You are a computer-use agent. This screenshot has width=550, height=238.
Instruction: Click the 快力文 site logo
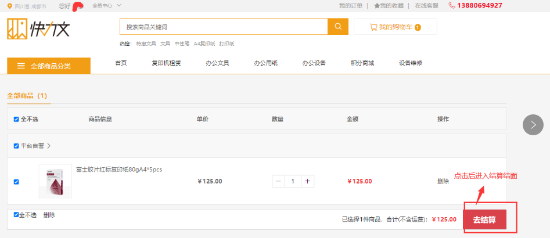(38, 28)
